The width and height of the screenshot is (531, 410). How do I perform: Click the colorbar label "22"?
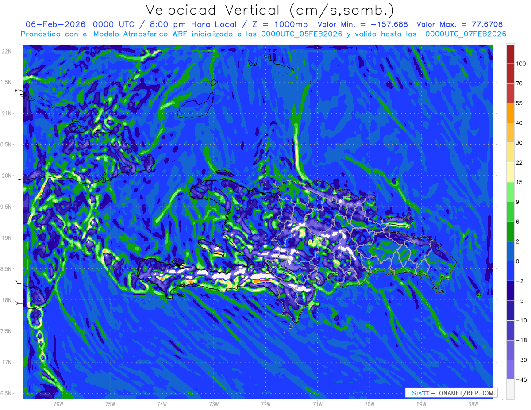pyautogui.click(x=519, y=162)
